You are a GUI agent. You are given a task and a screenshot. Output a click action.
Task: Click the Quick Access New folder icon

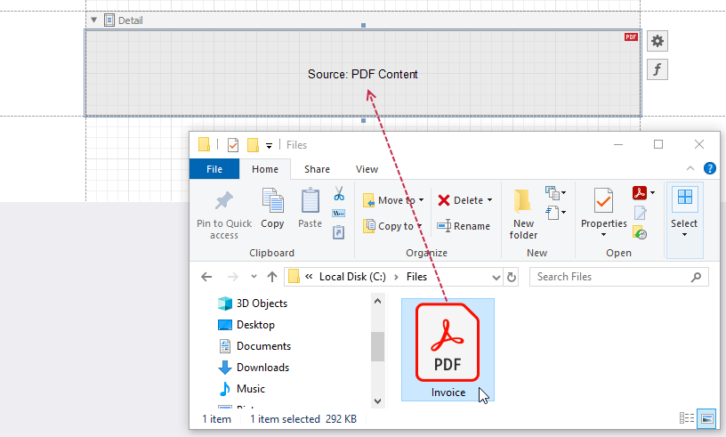pyautogui.click(x=253, y=145)
